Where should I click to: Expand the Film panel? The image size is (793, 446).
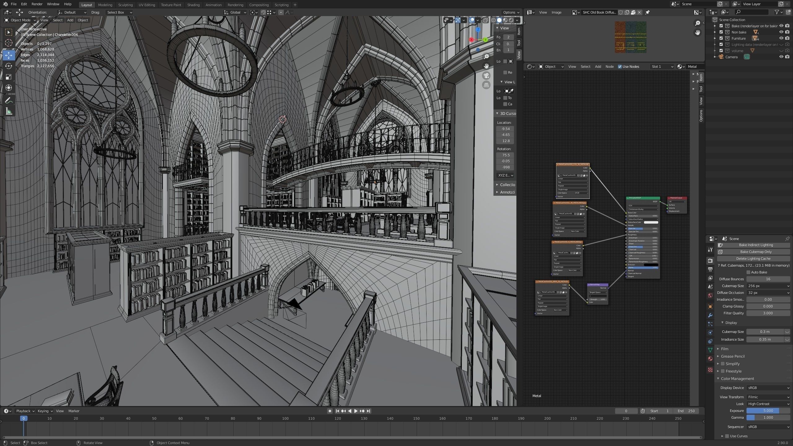(x=725, y=349)
